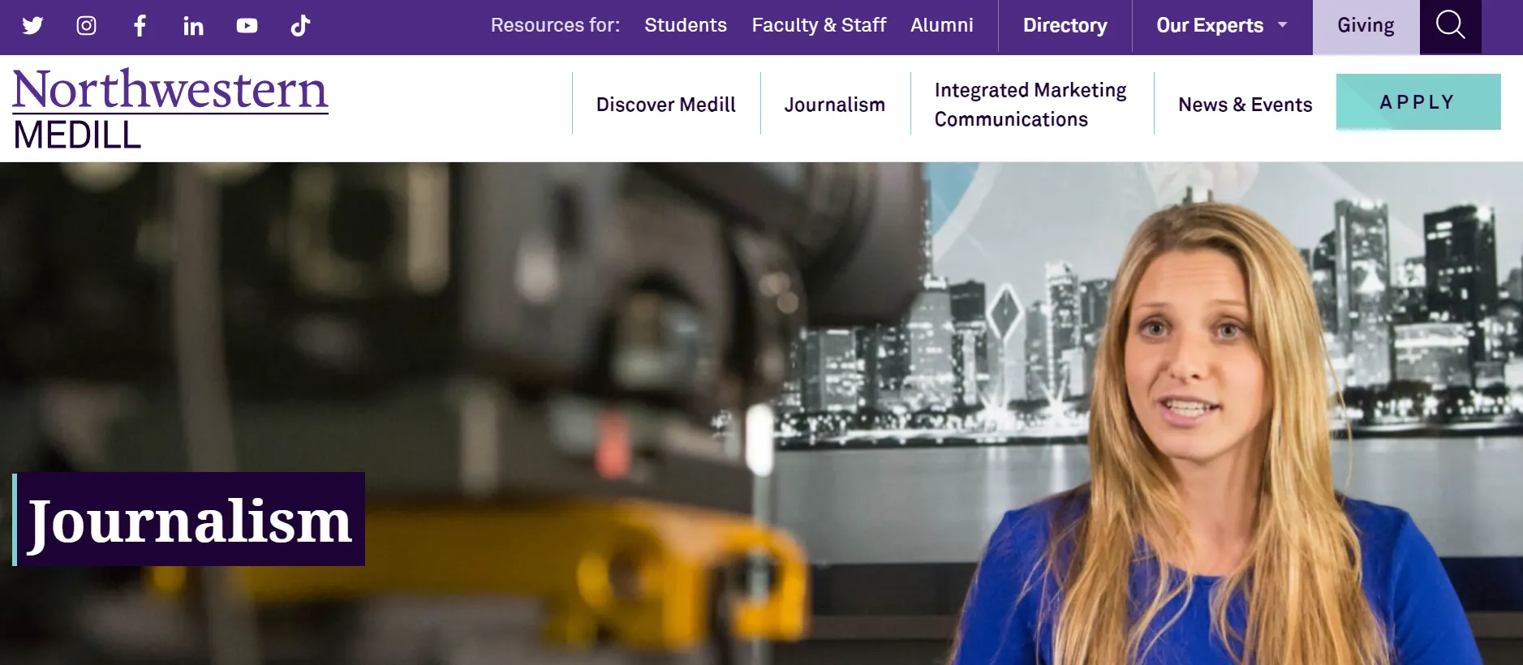The width and height of the screenshot is (1523, 665).
Task: Open the YouTube channel icon
Action: (247, 26)
